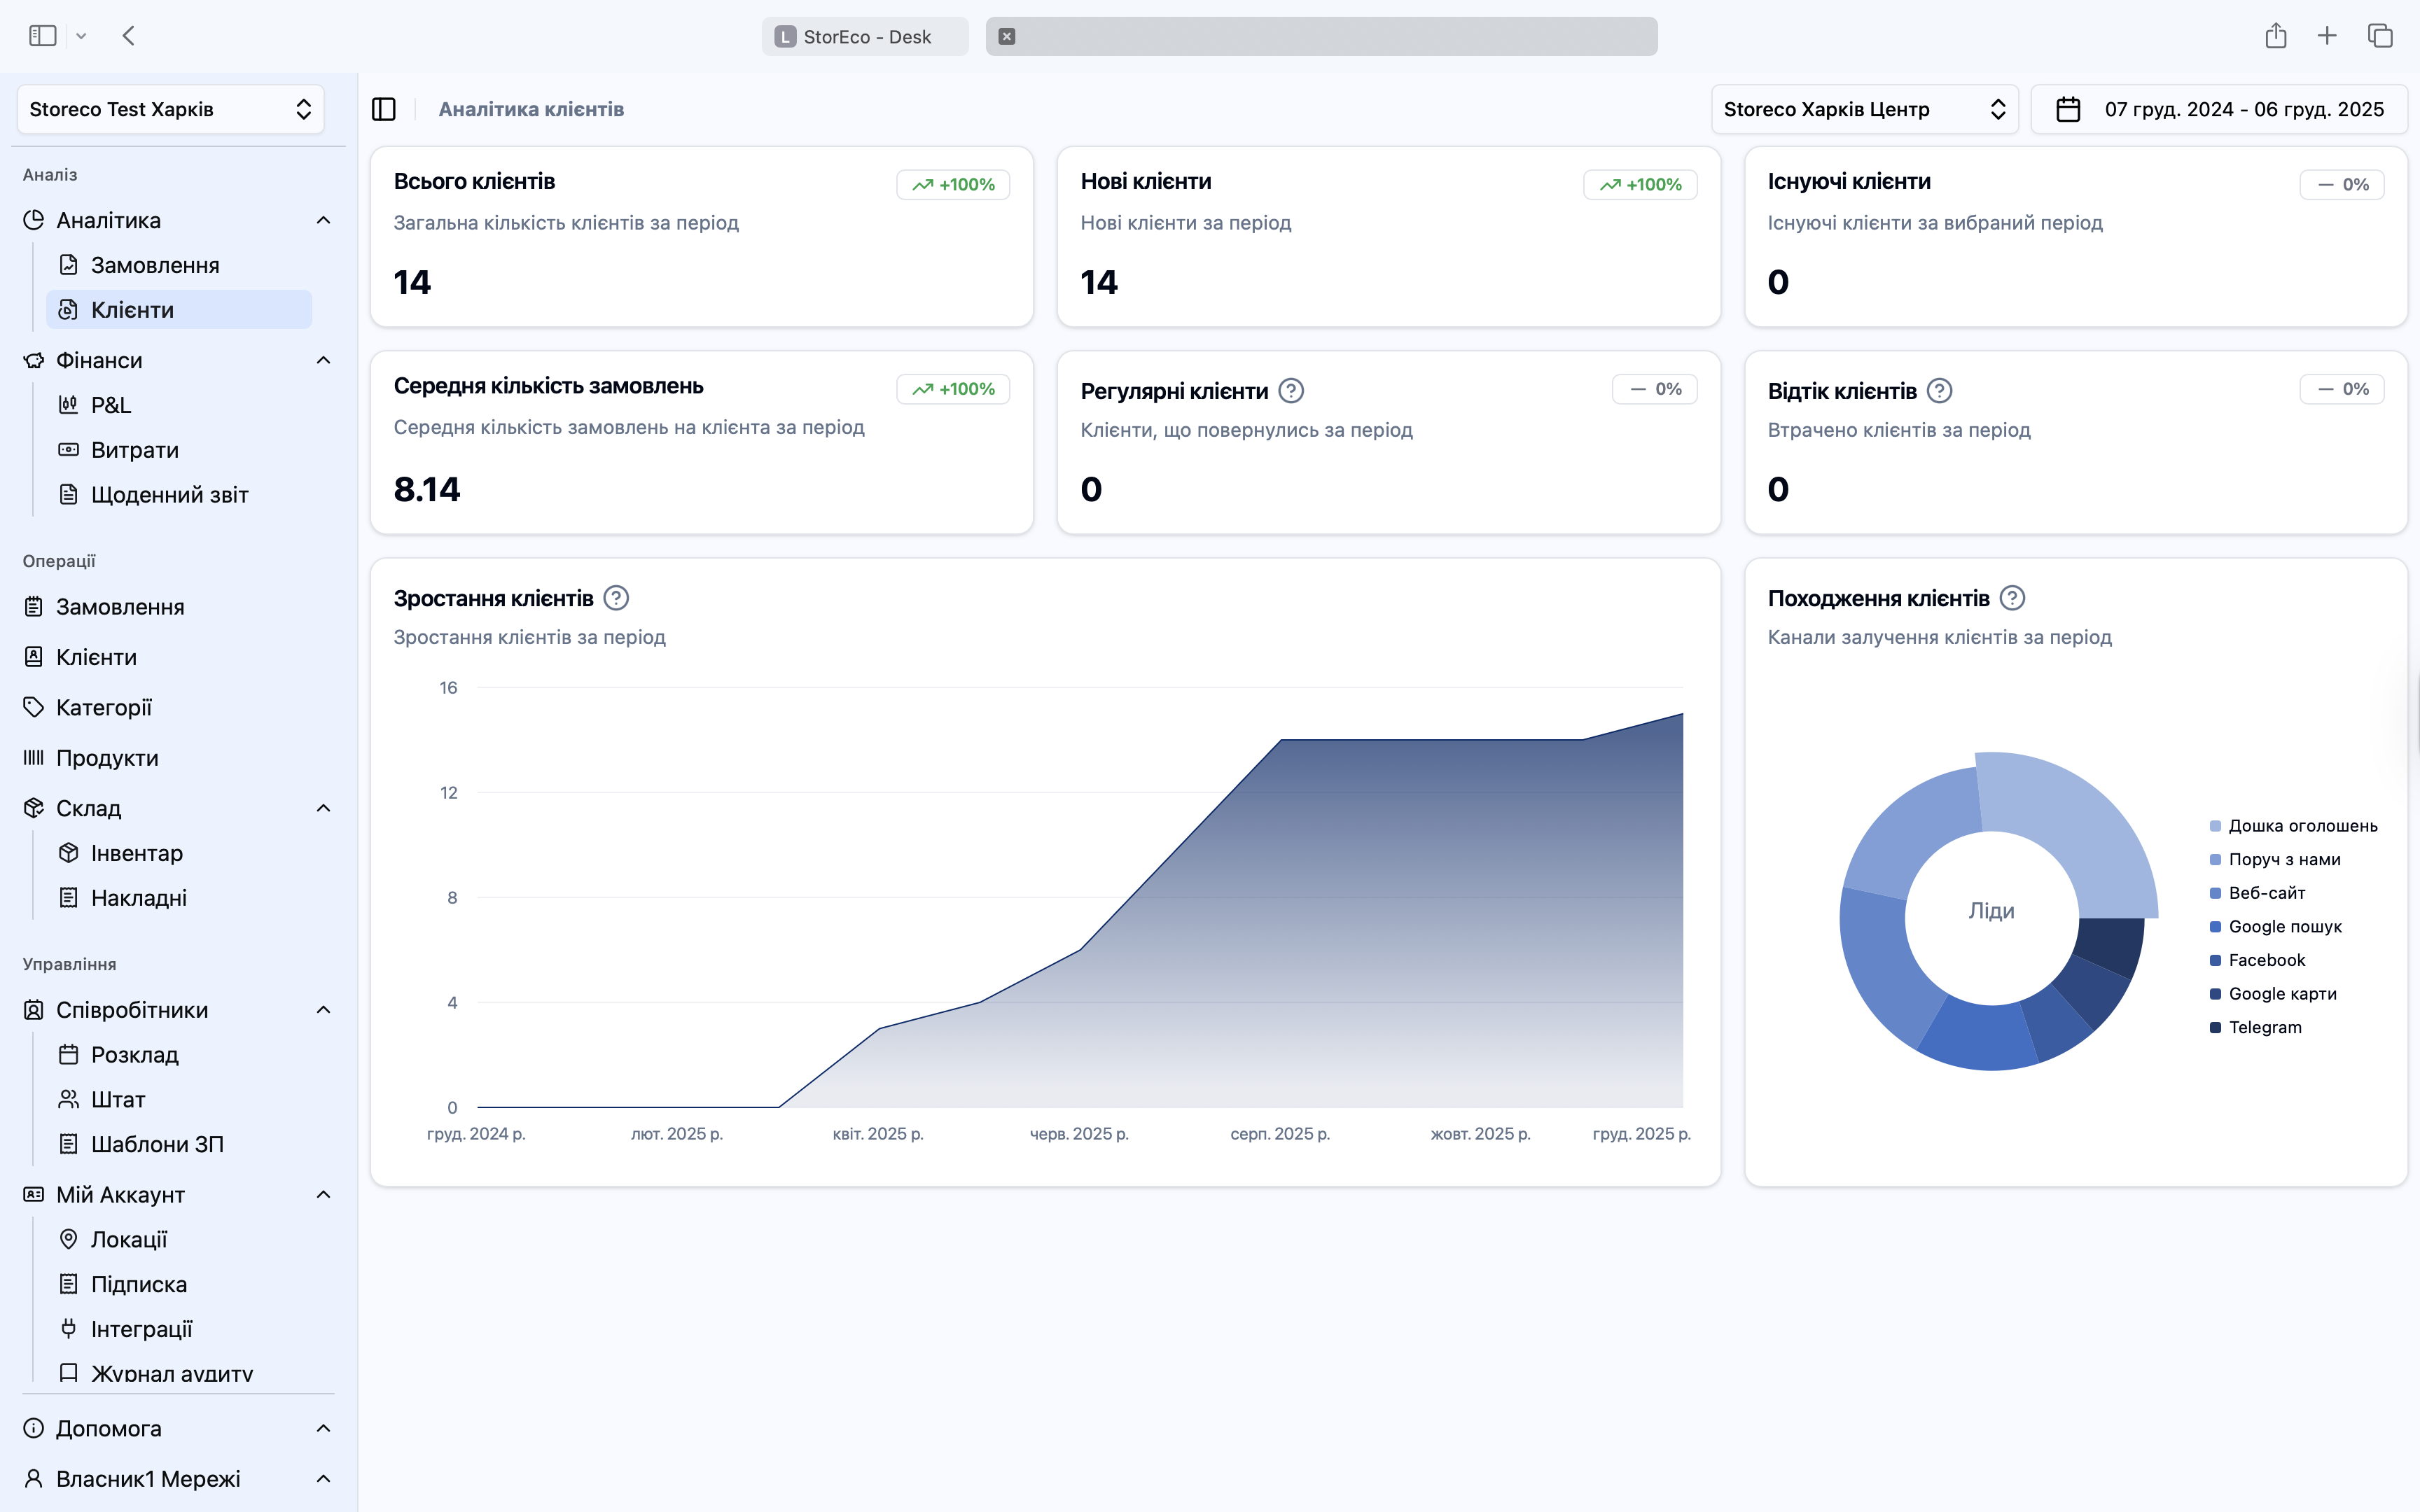Viewport: 2420px width, 1512px height.
Task: Open a new browser tab with plus icon
Action: tap(2327, 36)
